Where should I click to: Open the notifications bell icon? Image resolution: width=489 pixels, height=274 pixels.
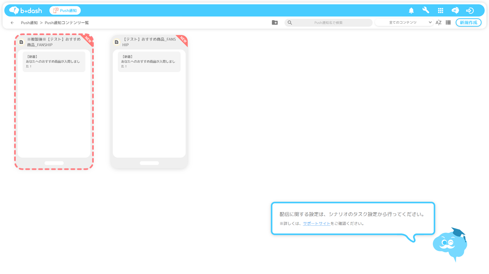tap(411, 10)
